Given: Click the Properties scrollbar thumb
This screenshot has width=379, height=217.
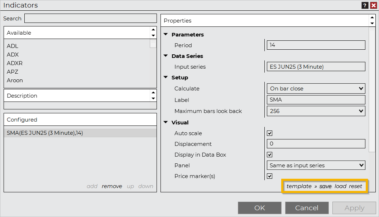Looking at the screenshot, I should [372, 90].
